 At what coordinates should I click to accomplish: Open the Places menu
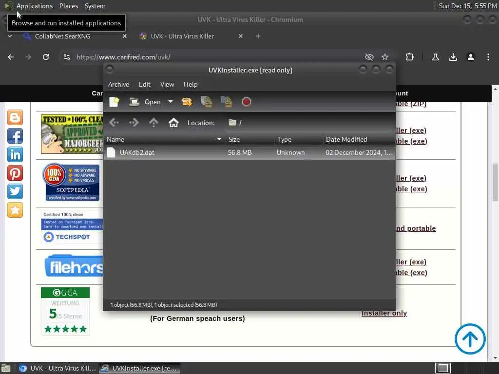click(x=68, y=6)
